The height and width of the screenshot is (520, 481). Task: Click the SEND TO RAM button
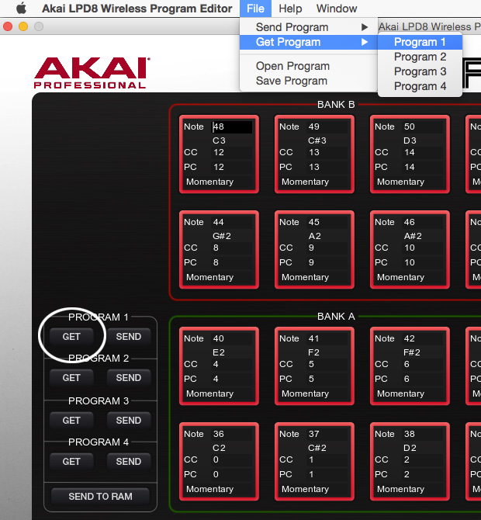coord(100,497)
